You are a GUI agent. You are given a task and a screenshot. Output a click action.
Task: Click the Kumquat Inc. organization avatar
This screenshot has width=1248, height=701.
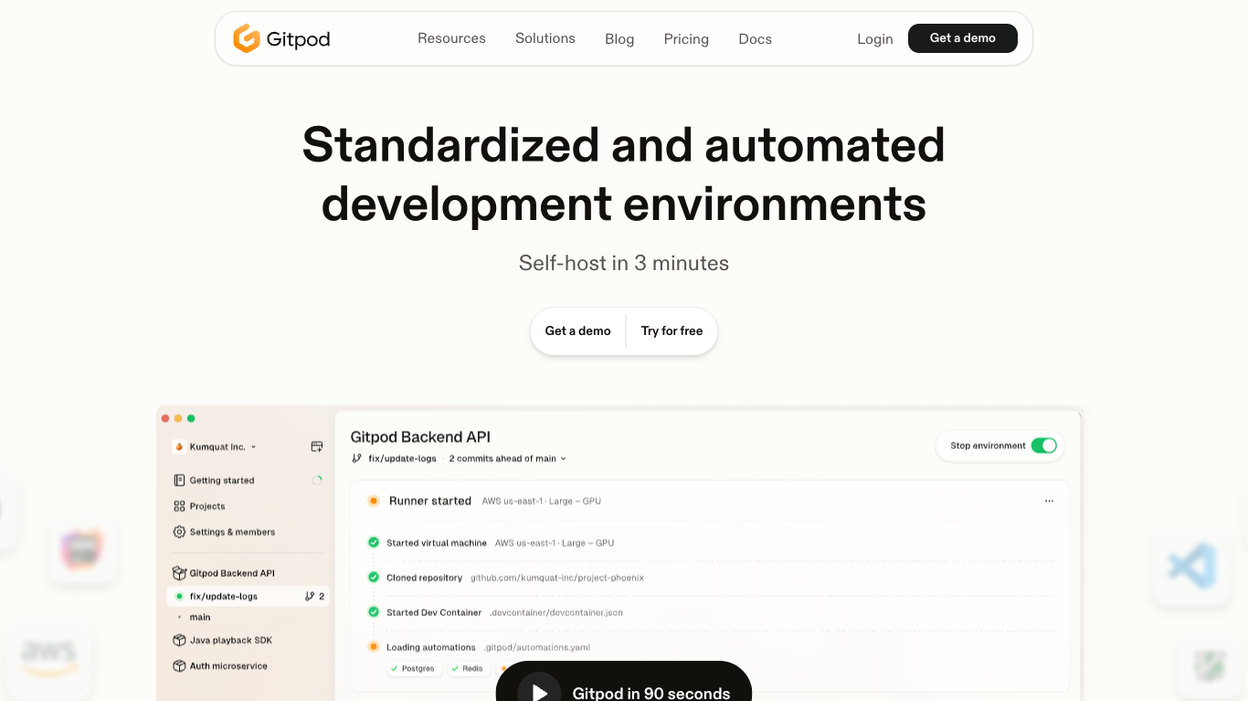[x=180, y=447]
